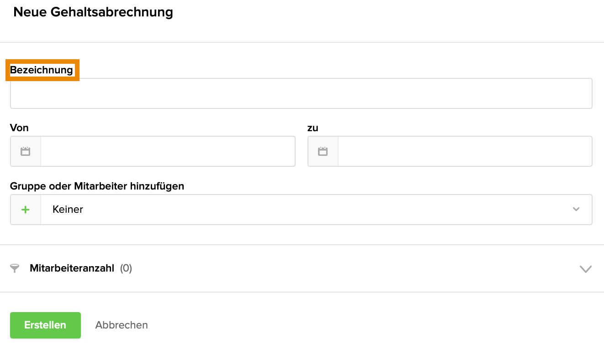Viewport: 604px width, 349px height.
Task: Click the calendar icon in the zu field
Action: 323,151
